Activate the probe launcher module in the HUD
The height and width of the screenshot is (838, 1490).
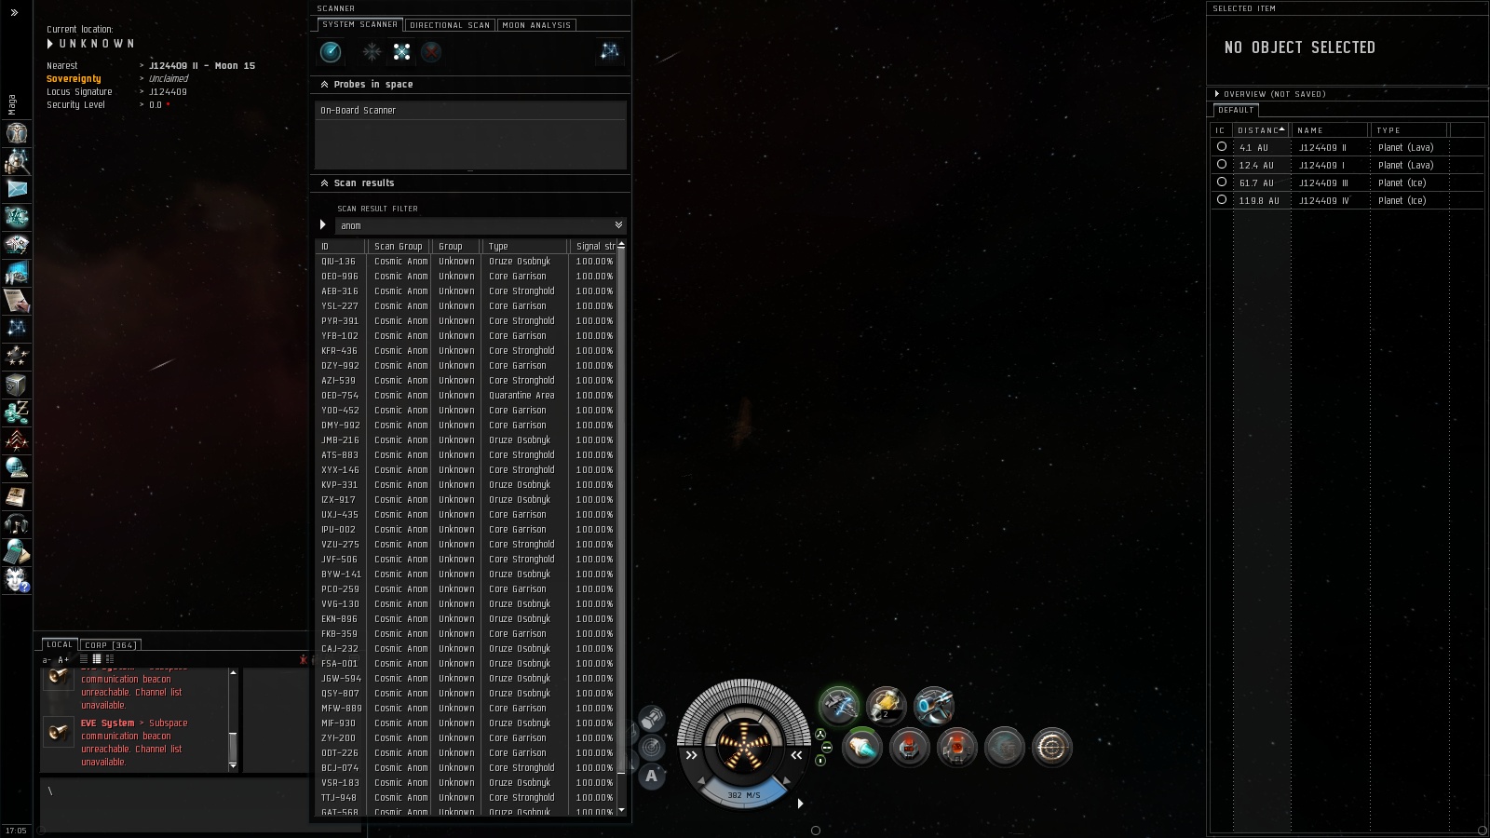click(839, 706)
